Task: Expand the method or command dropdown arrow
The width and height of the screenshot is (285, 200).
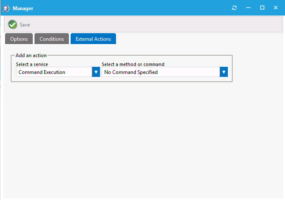Action: pos(224,72)
